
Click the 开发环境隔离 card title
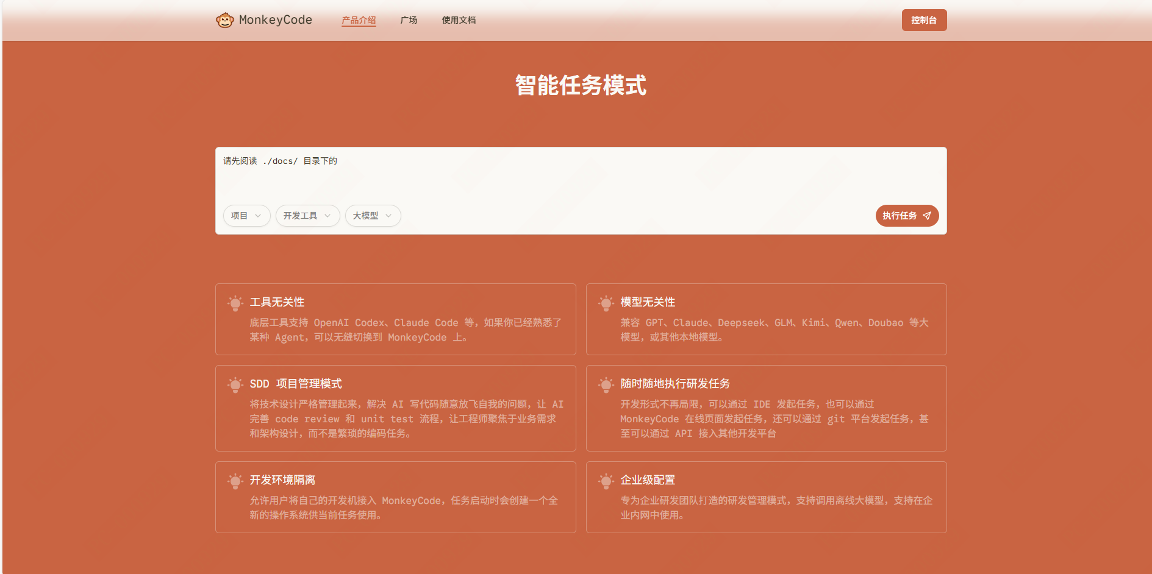pyautogui.click(x=282, y=480)
